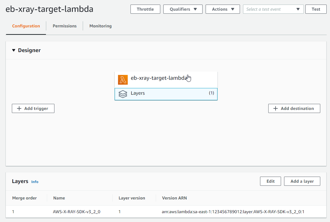Click the plus icon on Add destination
Viewport: 330px width, 222px height.
click(x=276, y=108)
